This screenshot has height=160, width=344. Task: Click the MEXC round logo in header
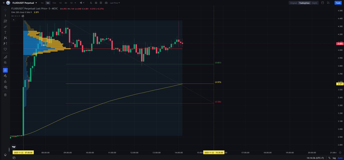pos(8,3)
